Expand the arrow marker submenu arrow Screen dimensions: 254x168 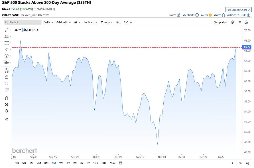pos(10,49)
